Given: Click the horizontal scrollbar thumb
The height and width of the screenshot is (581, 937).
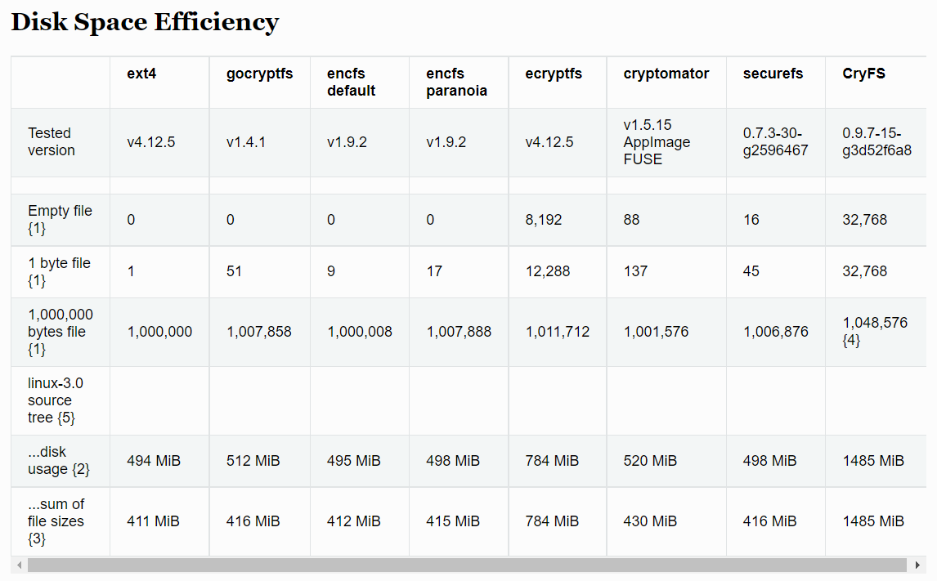Looking at the screenshot, I should (466, 565).
